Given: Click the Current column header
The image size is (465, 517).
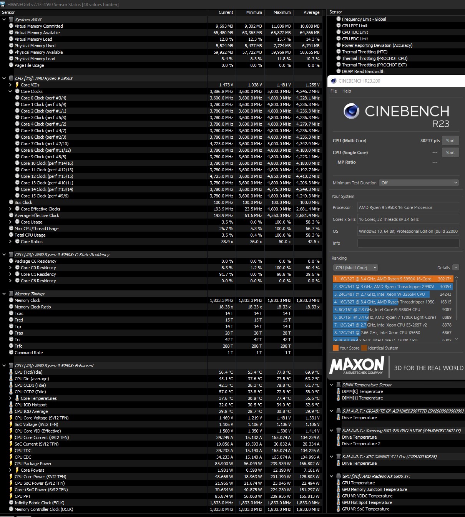Looking at the screenshot, I should [226, 12].
